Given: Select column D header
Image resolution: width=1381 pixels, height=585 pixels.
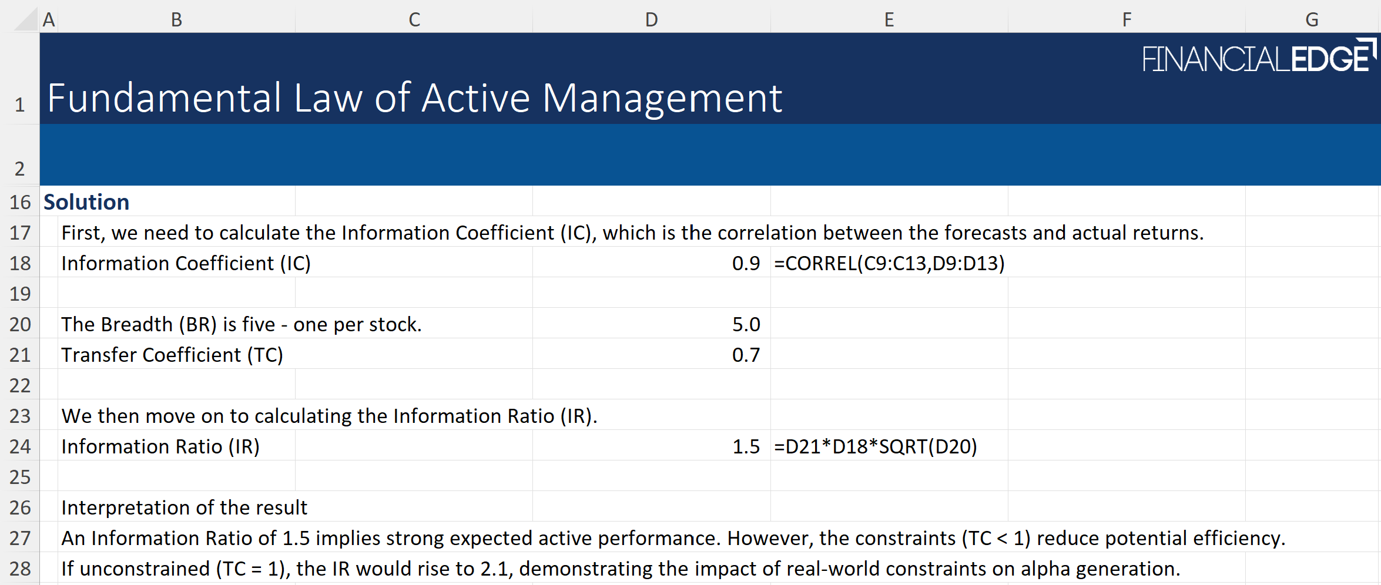Looking at the screenshot, I should (651, 19).
